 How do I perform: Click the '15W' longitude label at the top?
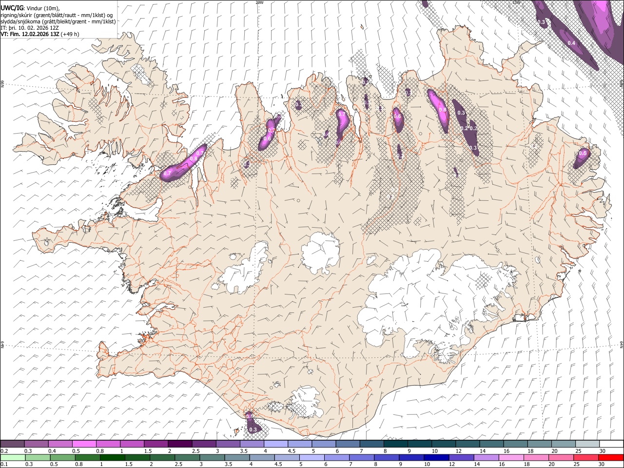click(516, 2)
